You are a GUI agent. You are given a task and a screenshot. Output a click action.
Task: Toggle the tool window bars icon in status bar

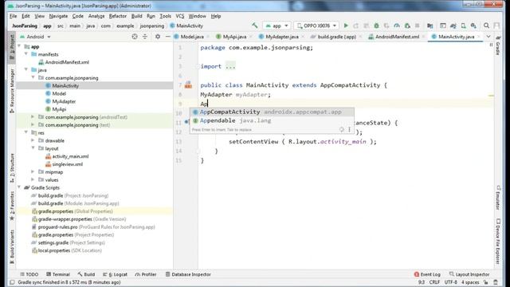pos(12,282)
